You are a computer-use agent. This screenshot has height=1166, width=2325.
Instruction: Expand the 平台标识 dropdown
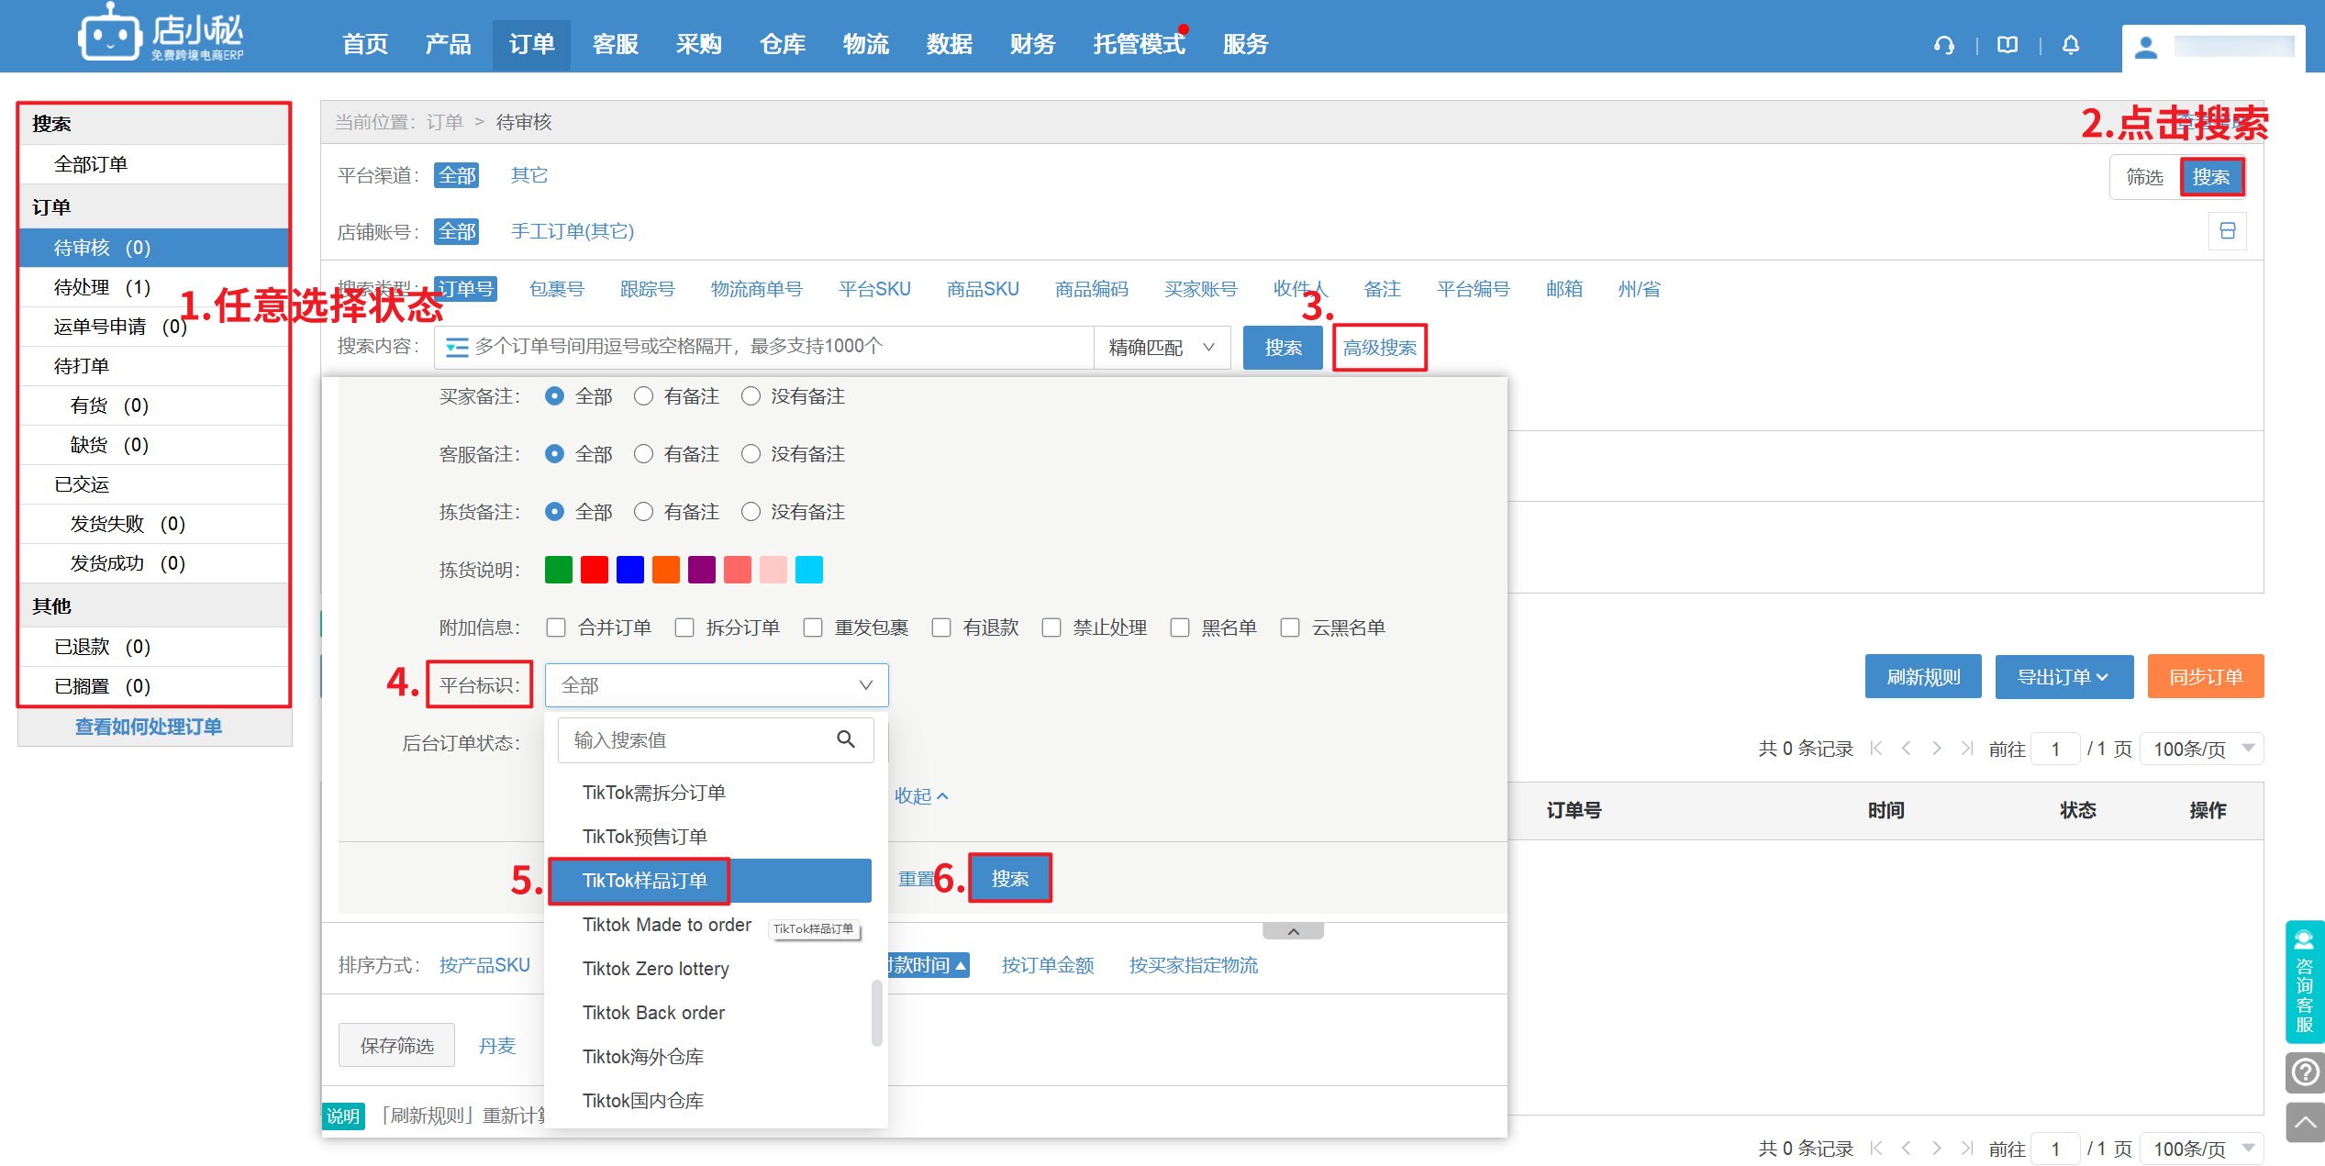[716, 685]
